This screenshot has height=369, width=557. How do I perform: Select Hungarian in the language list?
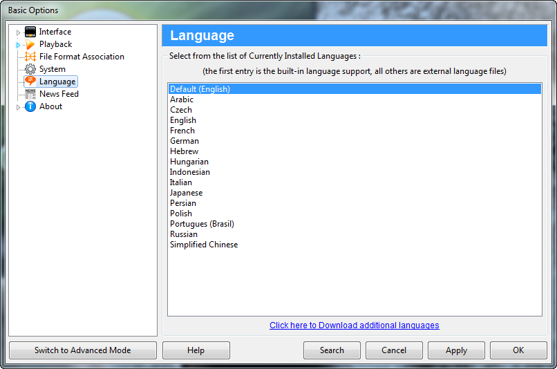355,162
